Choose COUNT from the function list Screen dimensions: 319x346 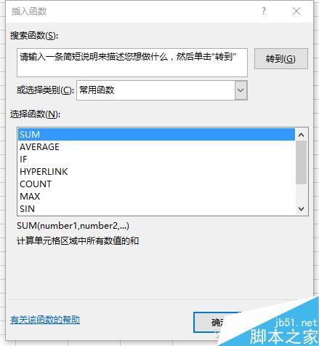156,184
